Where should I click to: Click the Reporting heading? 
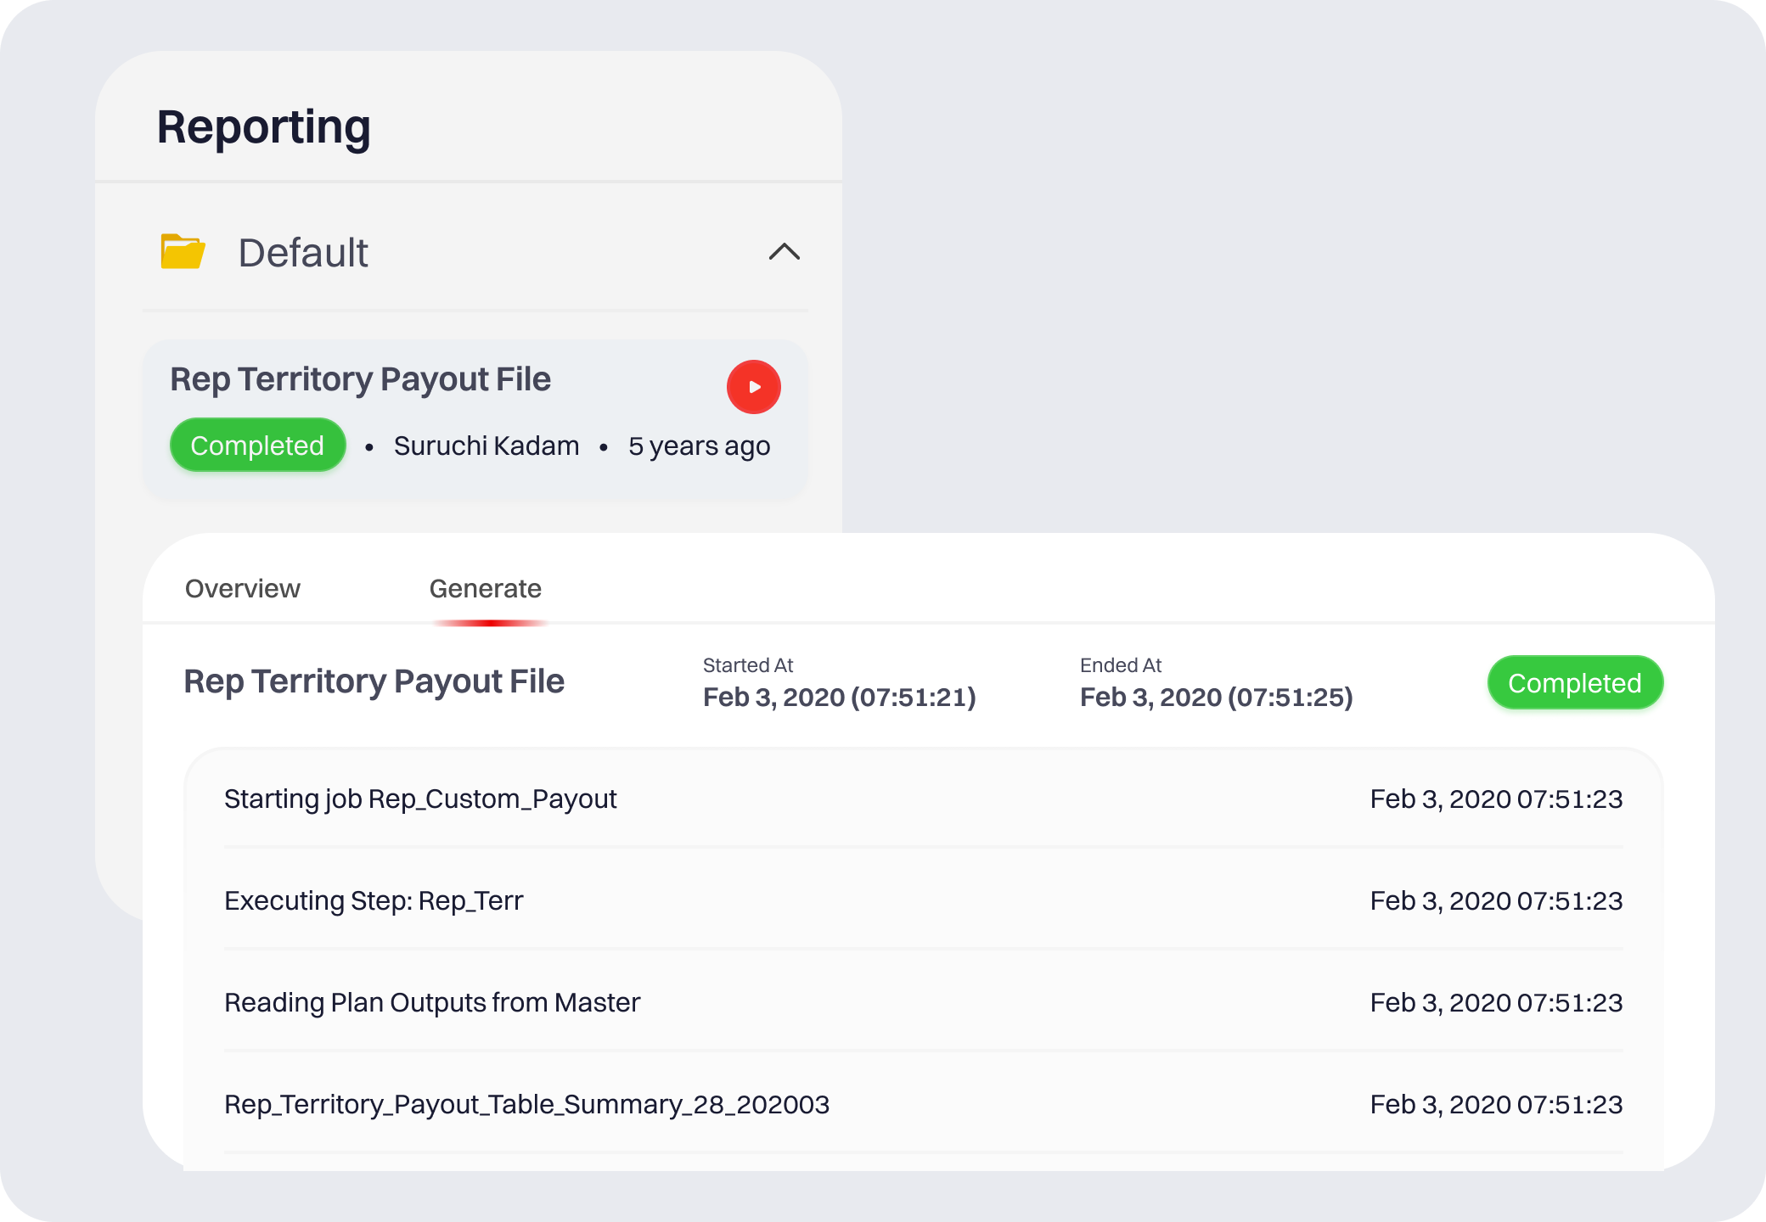pos(263,127)
